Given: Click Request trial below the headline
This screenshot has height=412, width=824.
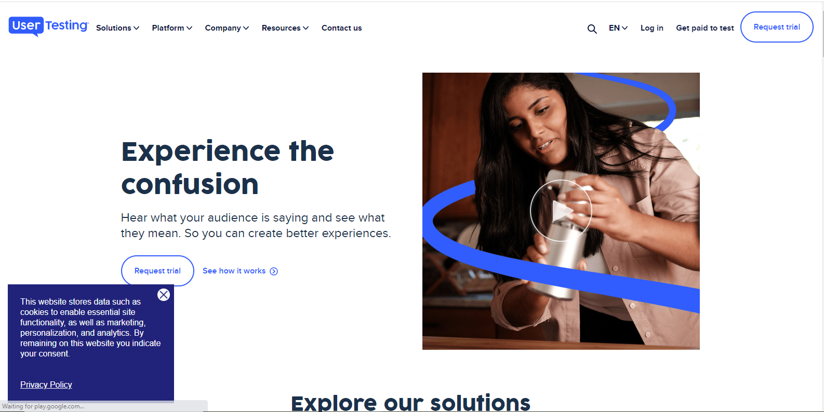Looking at the screenshot, I should coord(157,271).
